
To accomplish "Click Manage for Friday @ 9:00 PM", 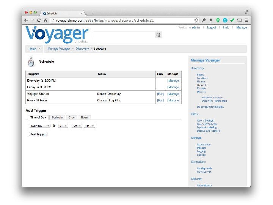I will (173, 87).
